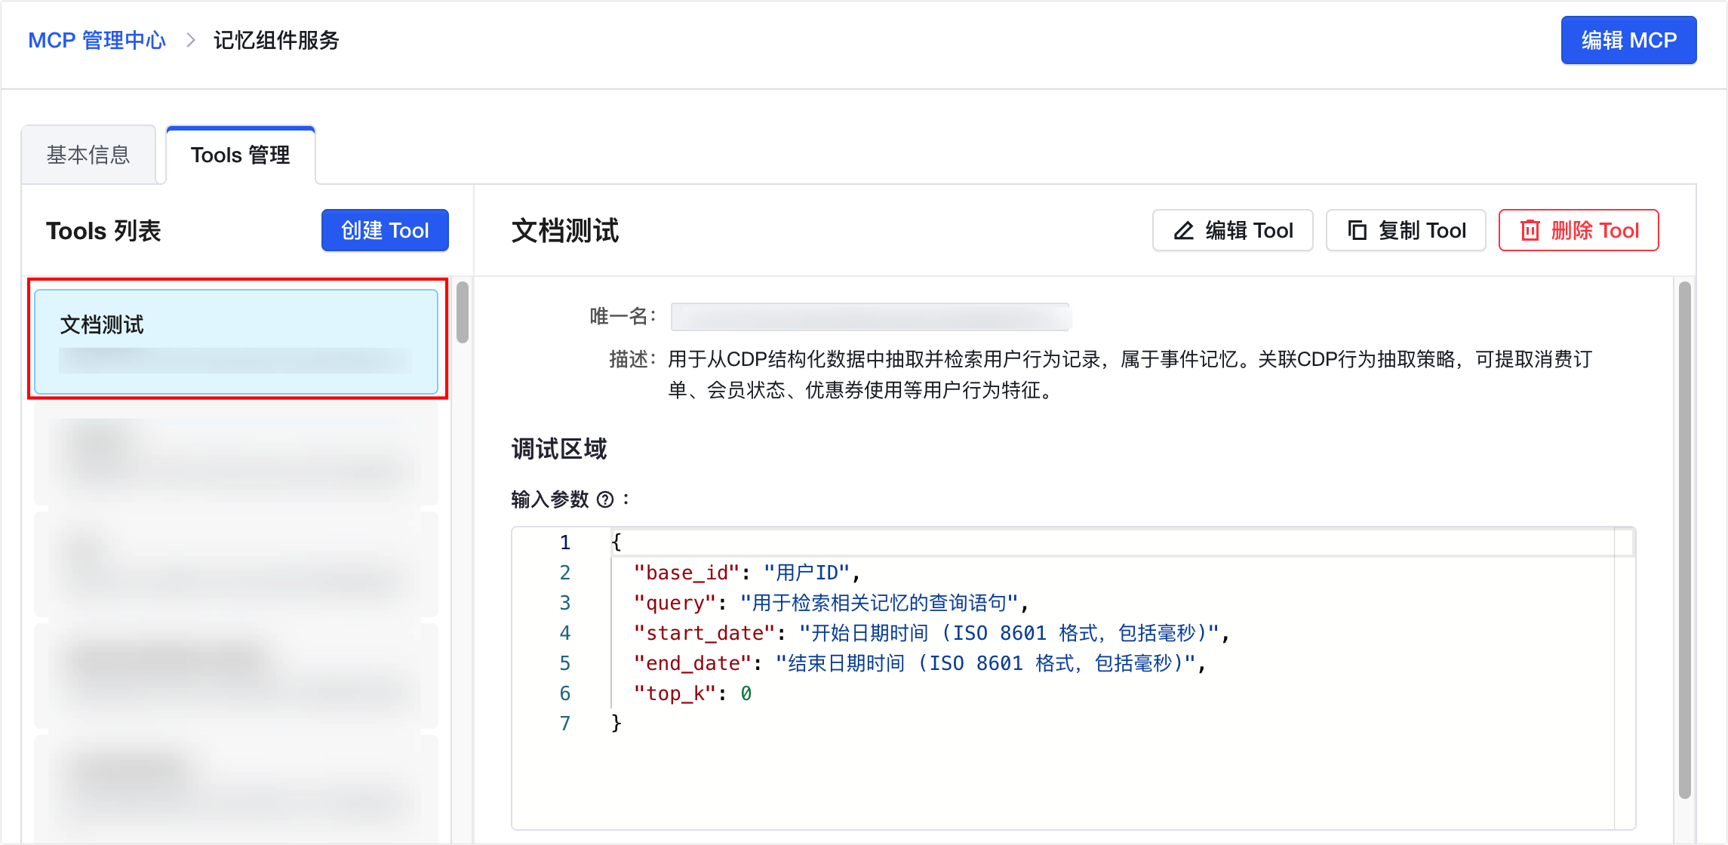Select 文档测试 in the Tools list
Viewport: 1728px width, 845px height.
point(236,341)
